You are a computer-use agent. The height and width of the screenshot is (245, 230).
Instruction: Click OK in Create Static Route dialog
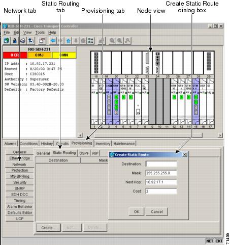[x=137, y=211]
